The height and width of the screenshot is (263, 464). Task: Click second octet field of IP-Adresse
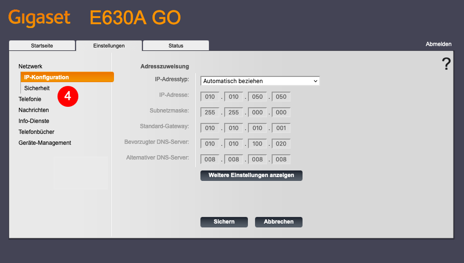(234, 97)
